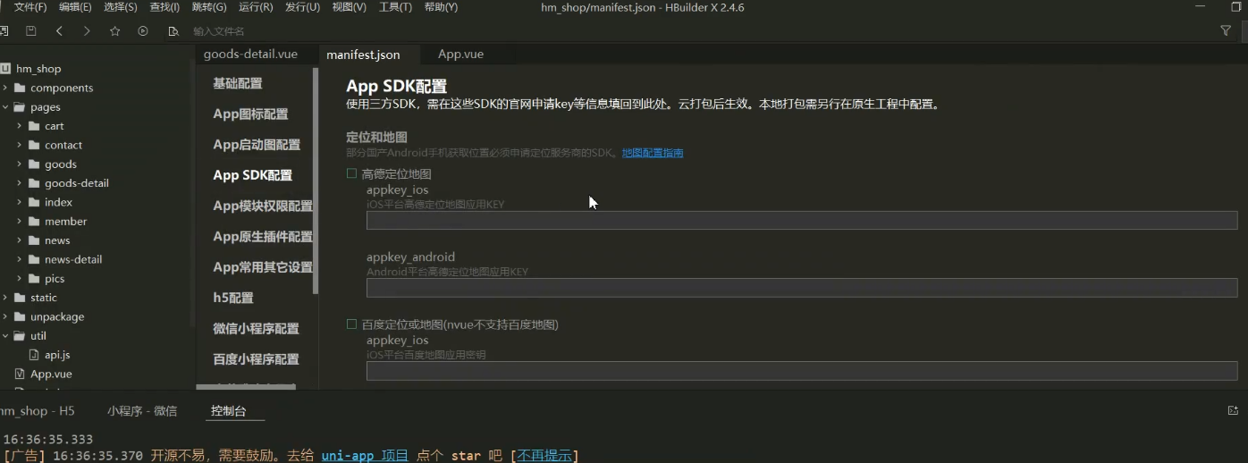Click the App.vue file icon in project tree

pyautogui.click(x=20, y=374)
